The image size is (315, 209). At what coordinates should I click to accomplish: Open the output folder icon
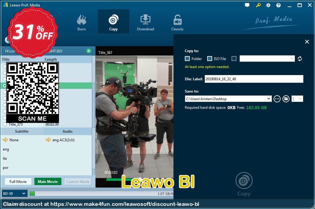pyautogui.click(x=286, y=99)
